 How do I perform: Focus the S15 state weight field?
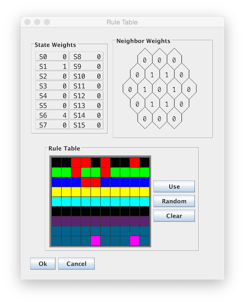(87, 125)
